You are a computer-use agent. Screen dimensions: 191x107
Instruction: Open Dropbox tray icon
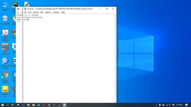pos(173,105)
